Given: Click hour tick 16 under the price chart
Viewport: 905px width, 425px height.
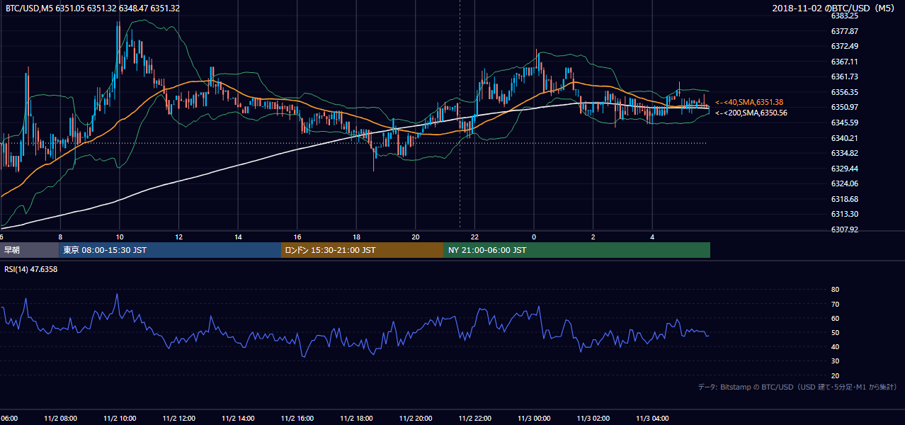Looking at the screenshot, I should tap(297, 237).
